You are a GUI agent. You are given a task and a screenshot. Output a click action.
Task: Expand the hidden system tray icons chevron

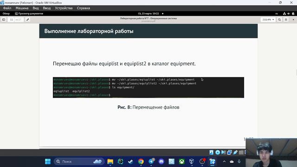tap(224, 161)
